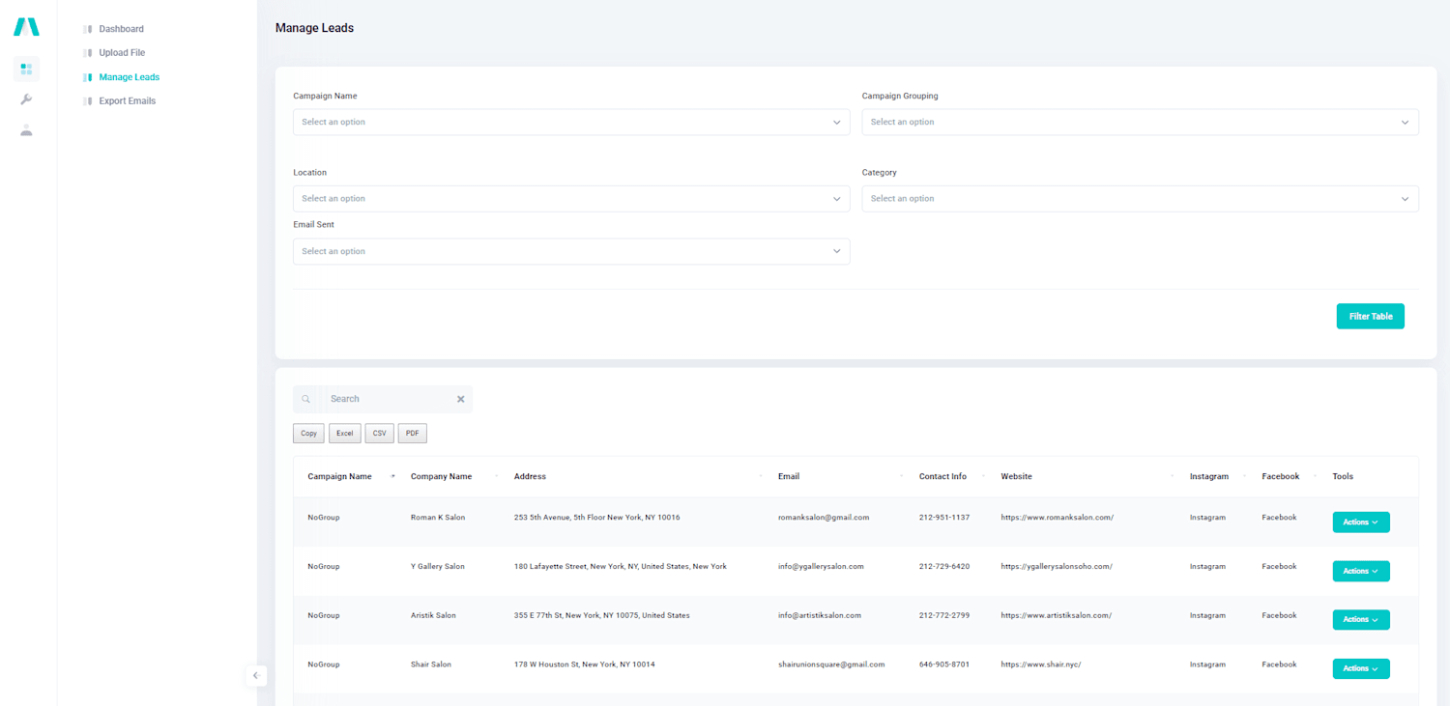Open Aristik Salon Instagram link
This screenshot has width=1450, height=706.
[x=1207, y=615]
